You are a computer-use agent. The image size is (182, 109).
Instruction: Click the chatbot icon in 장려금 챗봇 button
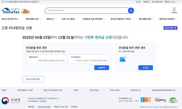175,28
